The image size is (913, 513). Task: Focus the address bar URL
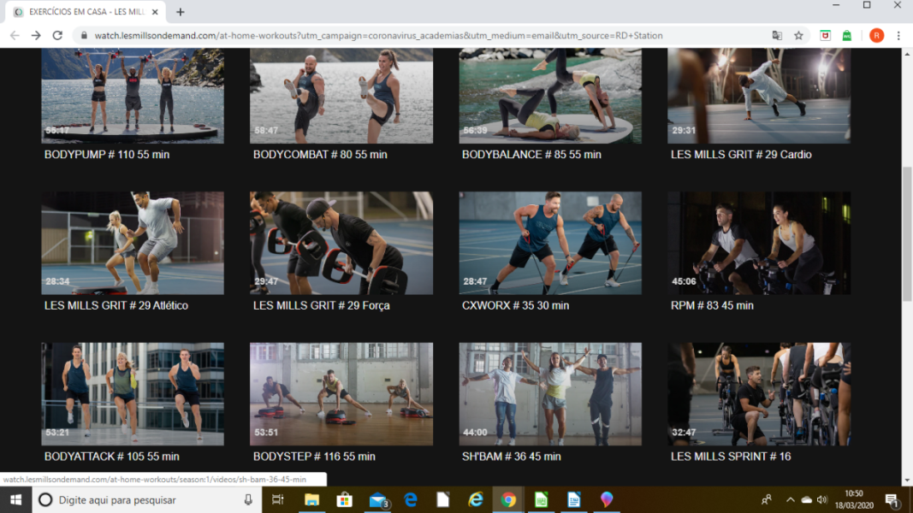(378, 35)
